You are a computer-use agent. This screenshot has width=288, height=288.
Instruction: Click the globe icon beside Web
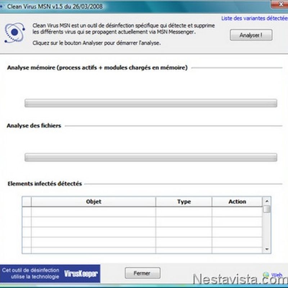pos(266,275)
